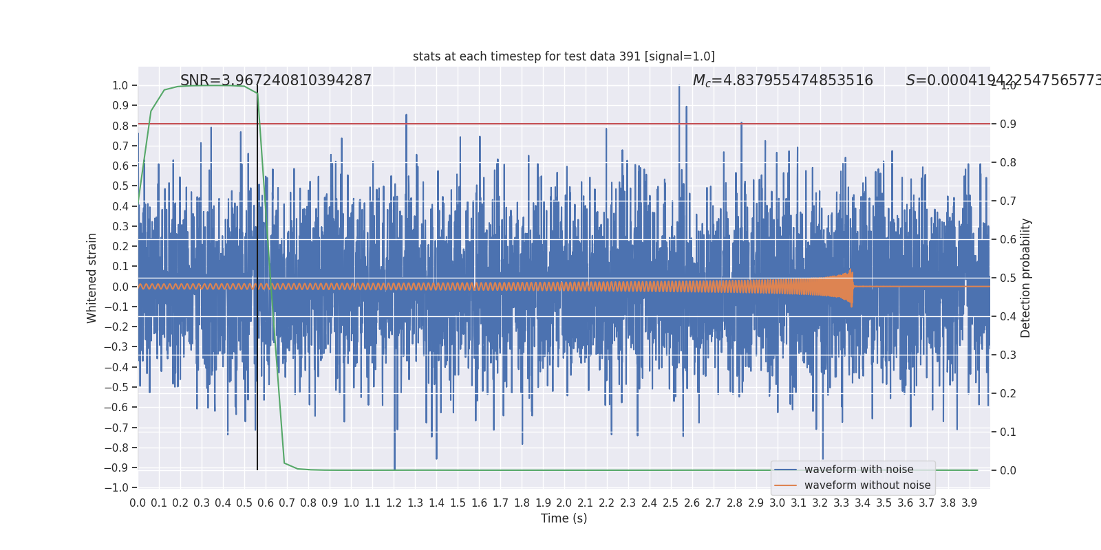Viewport: 1101px width, 550px height.
Task: Click the 'Detection probability' right axis label
Action: (1026, 278)
